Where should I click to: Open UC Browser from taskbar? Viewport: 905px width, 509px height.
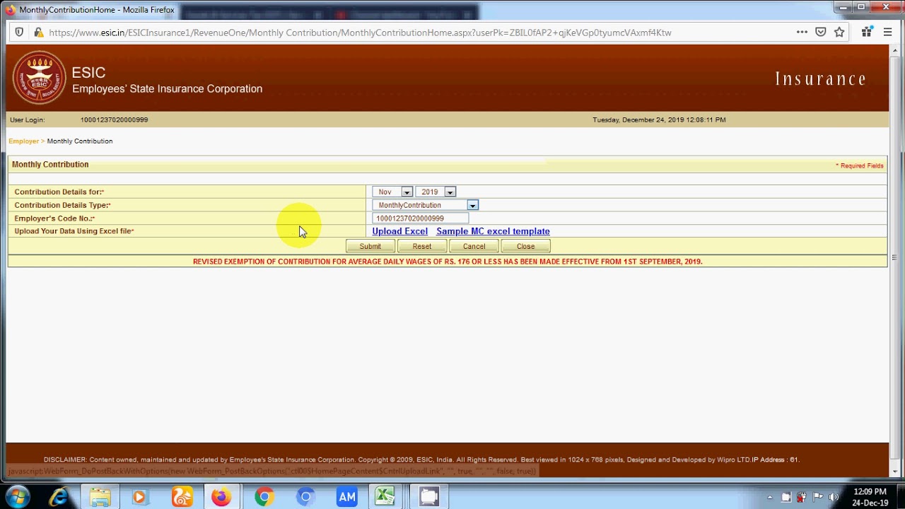182,497
